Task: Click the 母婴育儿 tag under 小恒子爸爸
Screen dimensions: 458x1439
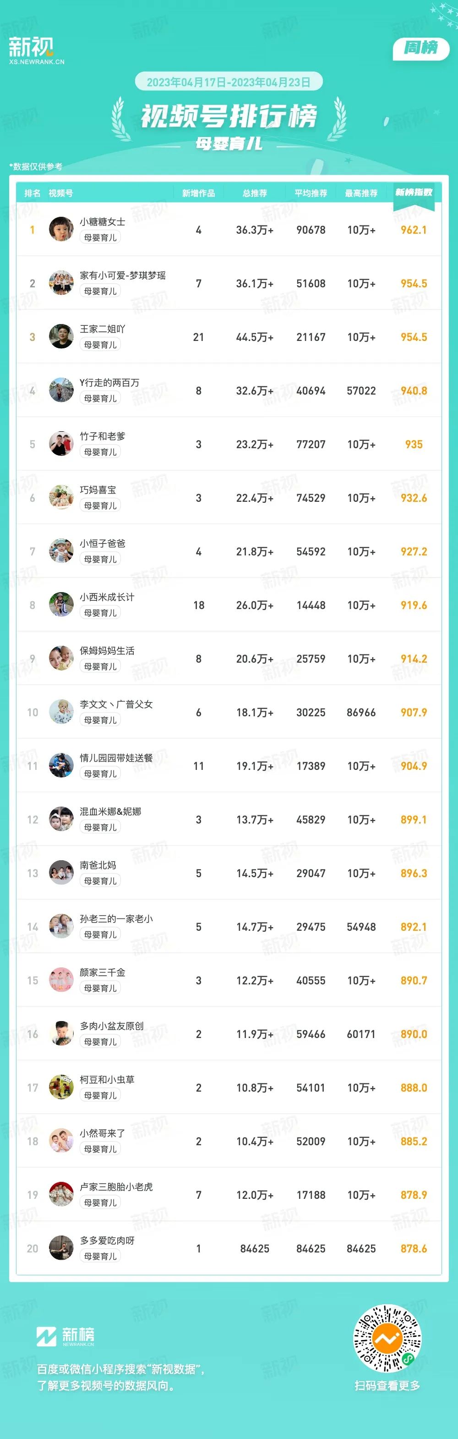Action: click(101, 559)
